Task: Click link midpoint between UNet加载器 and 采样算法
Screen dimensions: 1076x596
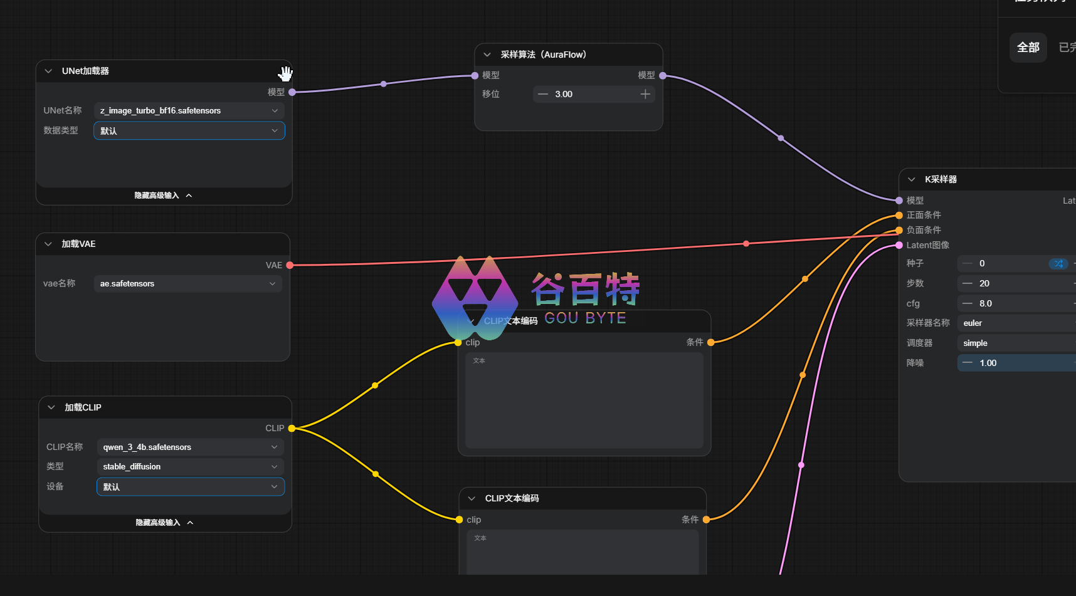Action: 384,83
